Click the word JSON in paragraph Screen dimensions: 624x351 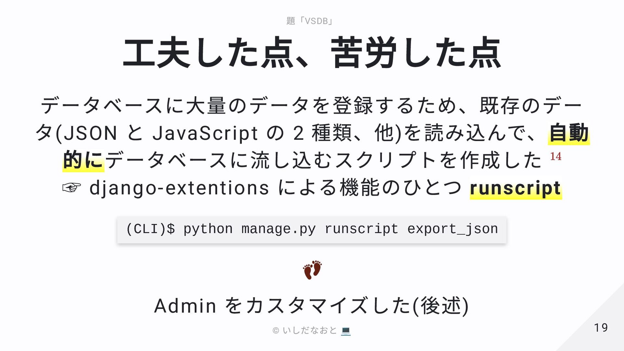90,133
